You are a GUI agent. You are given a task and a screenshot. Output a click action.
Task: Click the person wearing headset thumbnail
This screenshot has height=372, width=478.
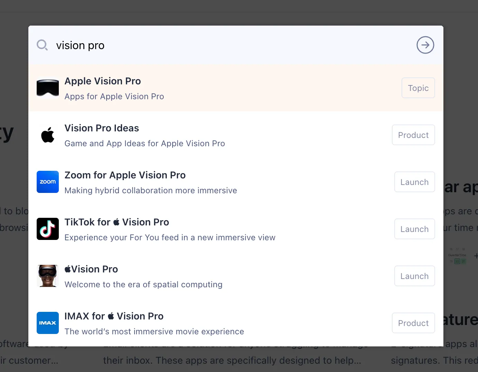[48, 276]
